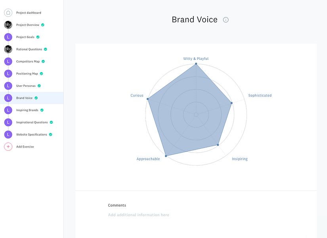
Task: Click the photo avatar beside Project Overview
Action: [x=8, y=25]
